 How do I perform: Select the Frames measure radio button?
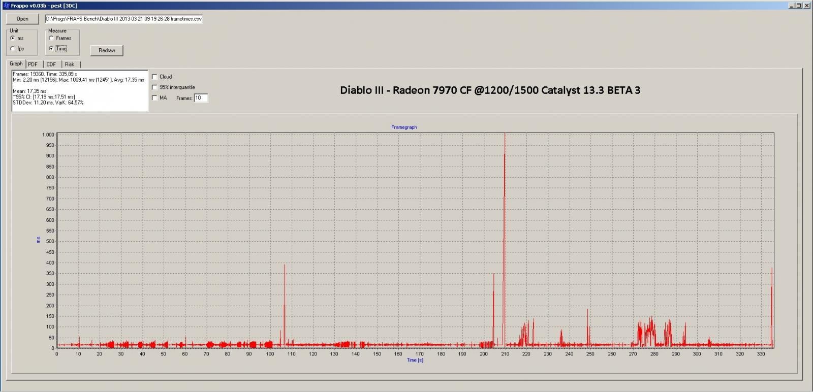[x=51, y=38]
